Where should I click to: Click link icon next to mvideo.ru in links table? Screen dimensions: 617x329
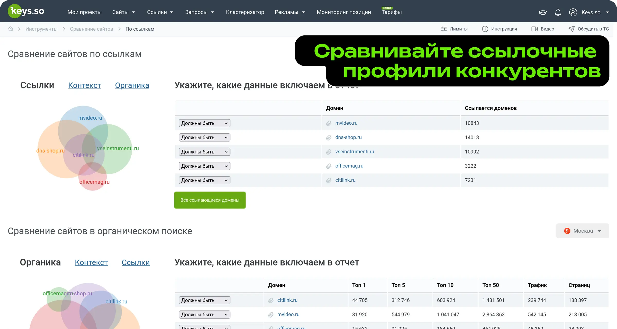pyautogui.click(x=329, y=123)
